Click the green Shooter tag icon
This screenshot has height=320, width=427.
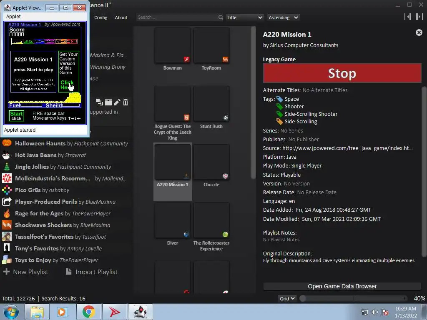point(280,106)
